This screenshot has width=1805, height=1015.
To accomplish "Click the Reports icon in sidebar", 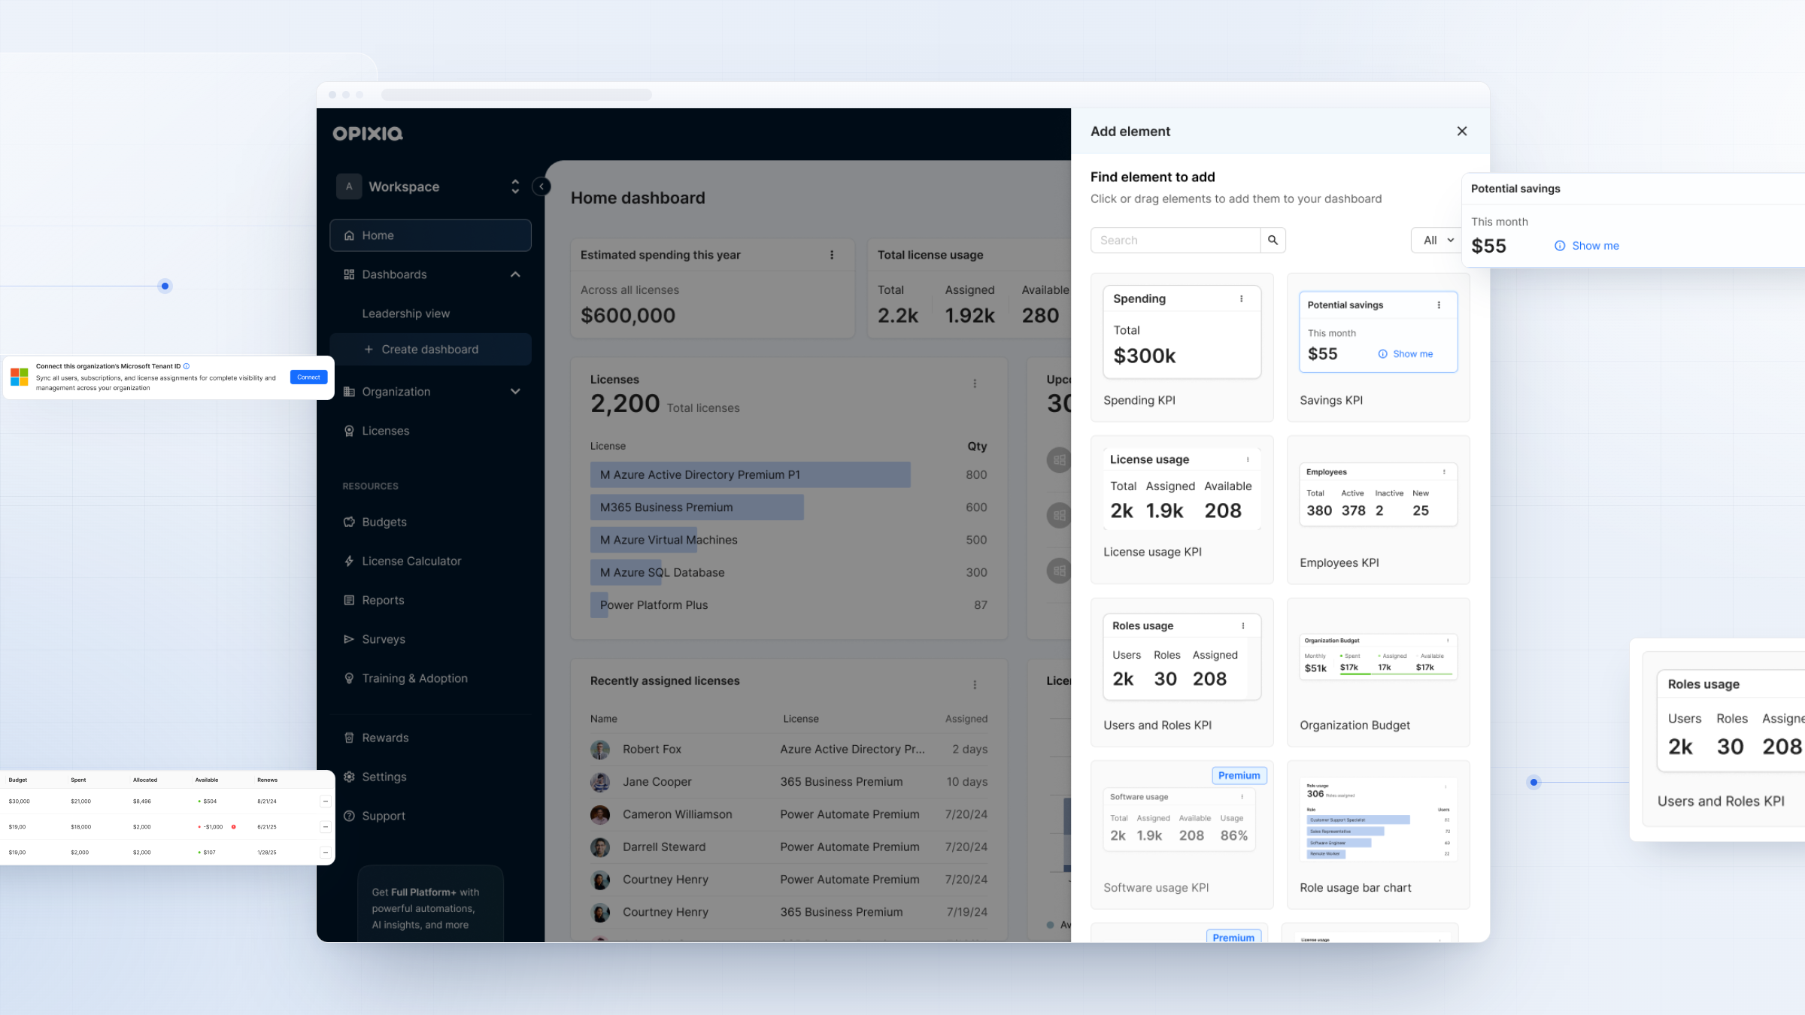I will (349, 600).
